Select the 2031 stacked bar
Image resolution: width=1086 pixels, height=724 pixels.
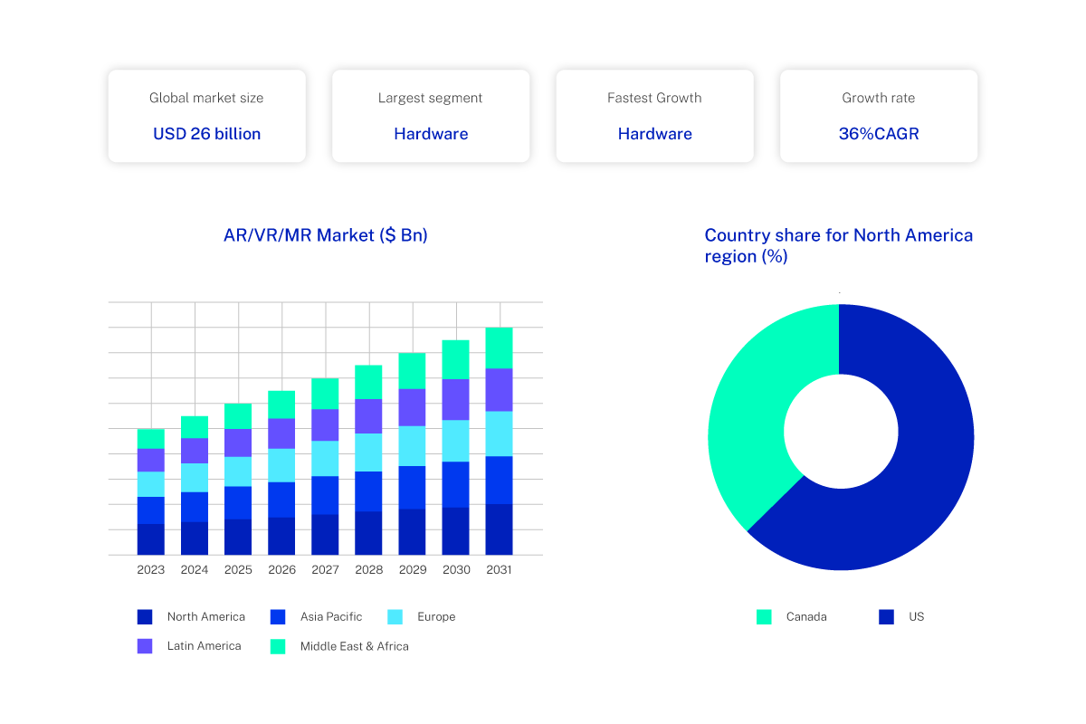coord(500,439)
